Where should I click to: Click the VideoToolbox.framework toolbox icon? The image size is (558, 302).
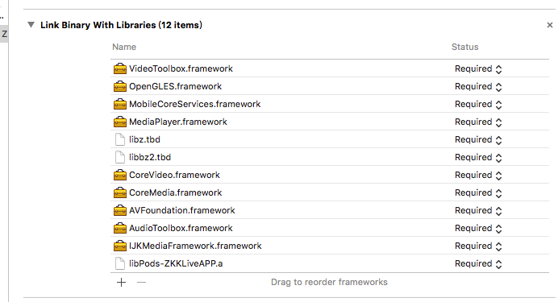pos(120,68)
